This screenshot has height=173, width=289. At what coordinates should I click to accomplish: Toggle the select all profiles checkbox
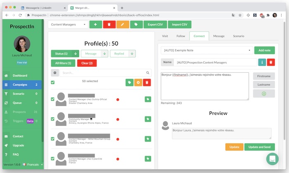point(53,82)
